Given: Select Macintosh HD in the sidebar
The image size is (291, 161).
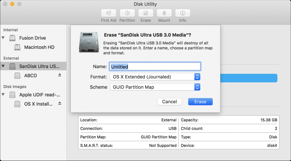Looking at the screenshot, I should 39,47.
